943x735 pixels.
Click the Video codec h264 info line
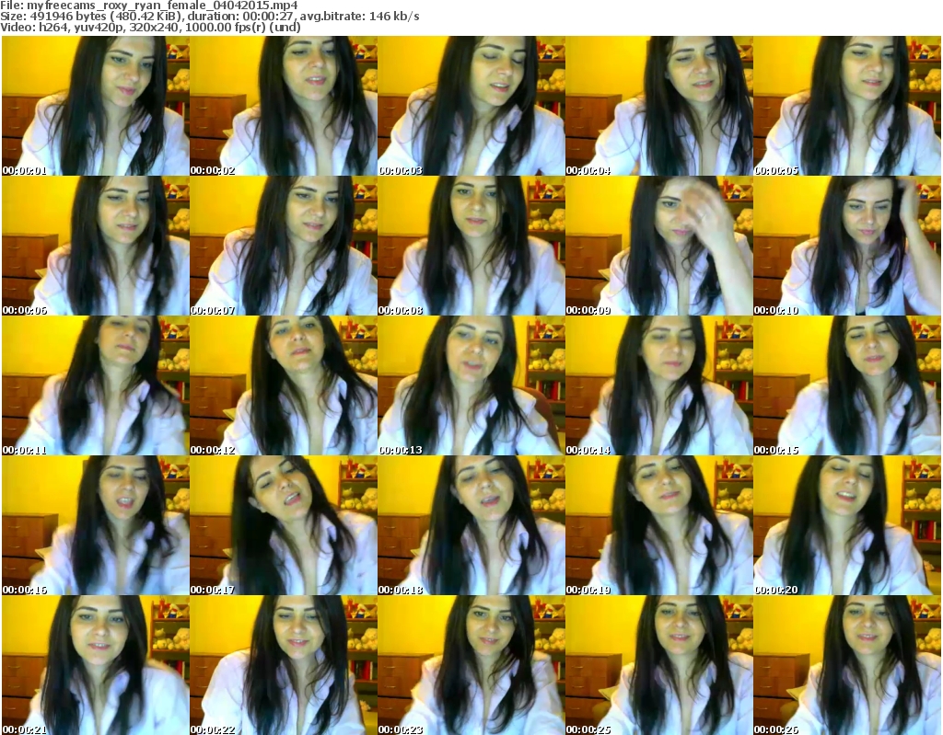(150, 27)
